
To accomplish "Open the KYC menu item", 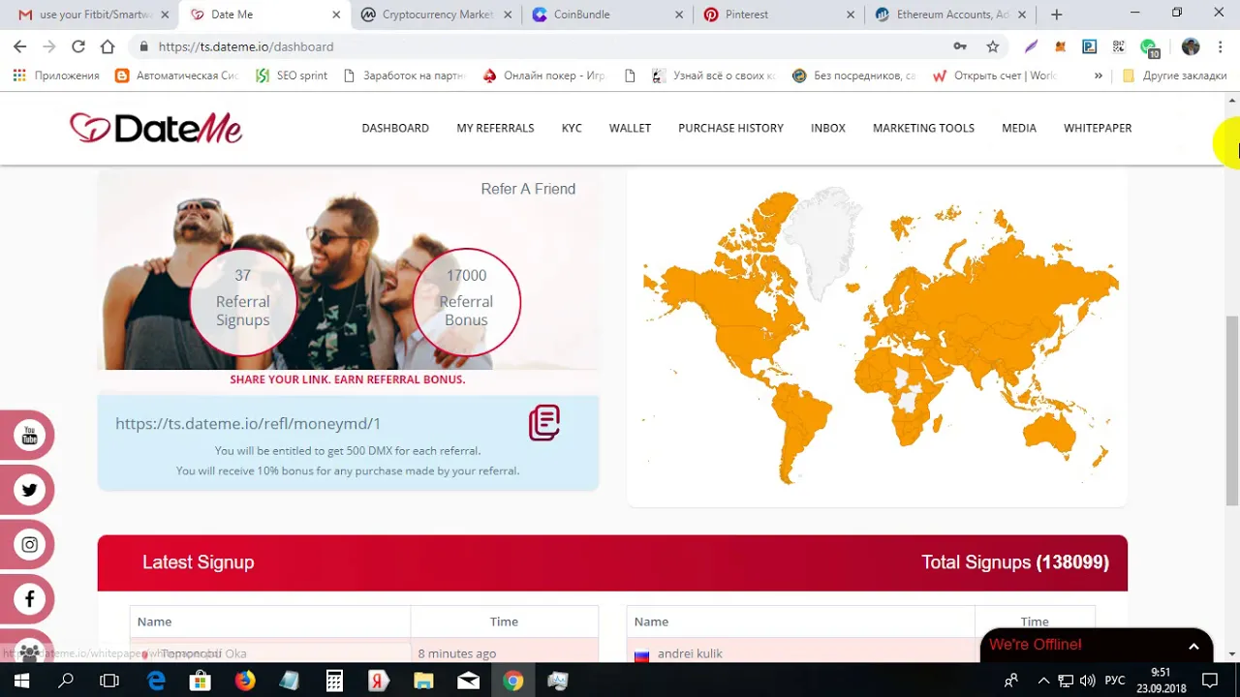I will pyautogui.click(x=572, y=128).
